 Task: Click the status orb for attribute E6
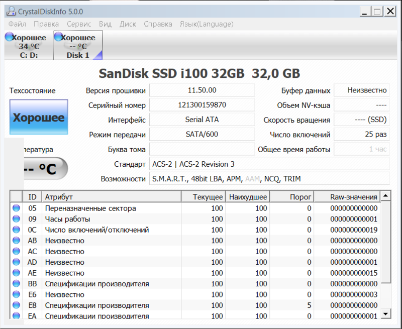(16, 294)
